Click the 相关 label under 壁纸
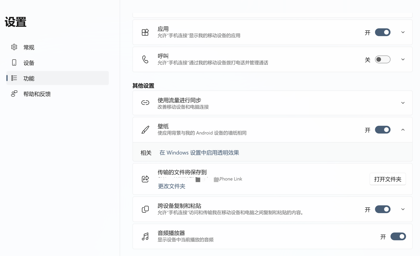The image size is (420, 256). click(x=146, y=153)
